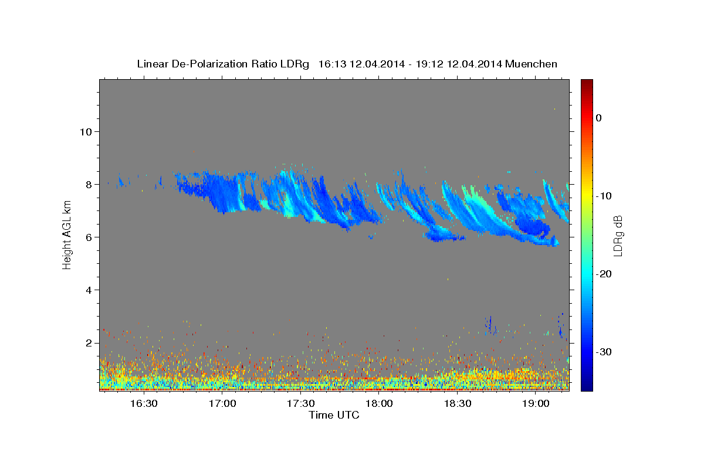Click the 'Height AGL km' axis label
Image resolution: width=704 pixels, height=469 pixels.
[67, 235]
